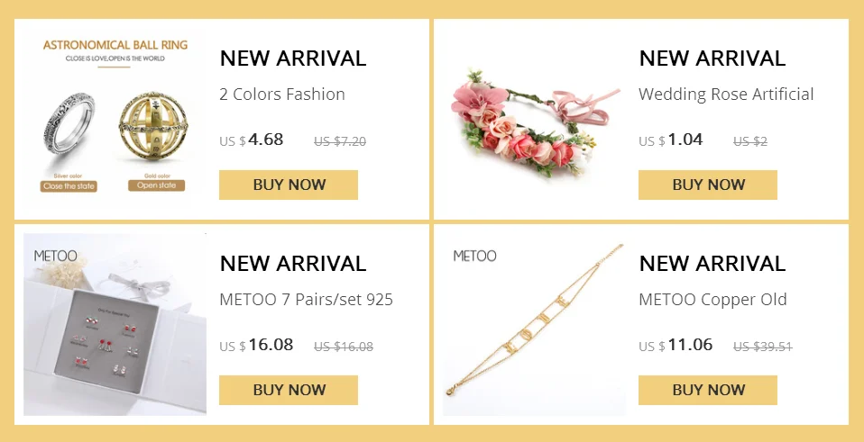This screenshot has height=442, width=864.
Task: Open the rose flower crown product image
Action: click(534, 119)
